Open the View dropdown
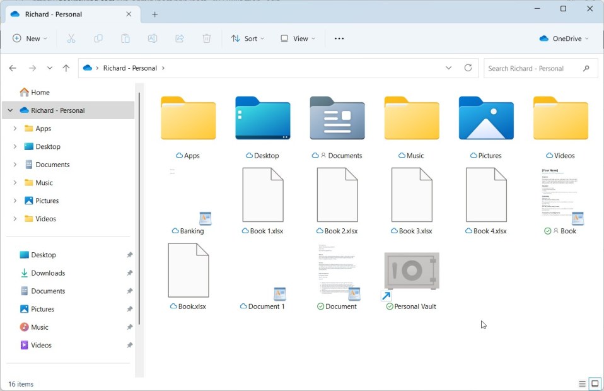 pyautogui.click(x=297, y=38)
